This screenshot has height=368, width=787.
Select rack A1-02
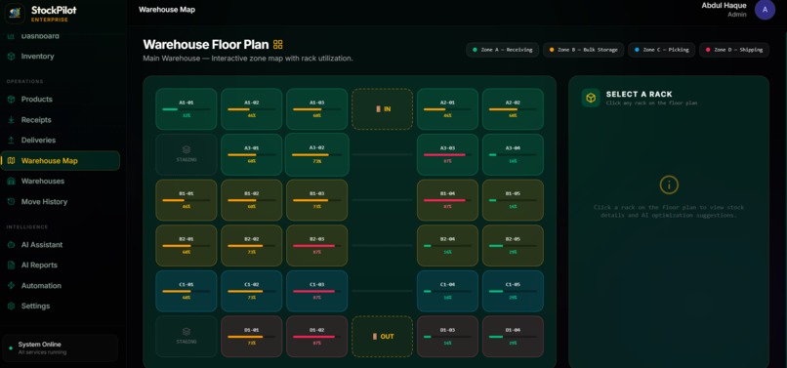[x=252, y=109]
